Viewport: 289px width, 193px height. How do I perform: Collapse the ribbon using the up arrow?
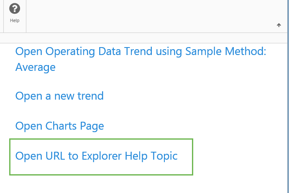tap(279, 25)
